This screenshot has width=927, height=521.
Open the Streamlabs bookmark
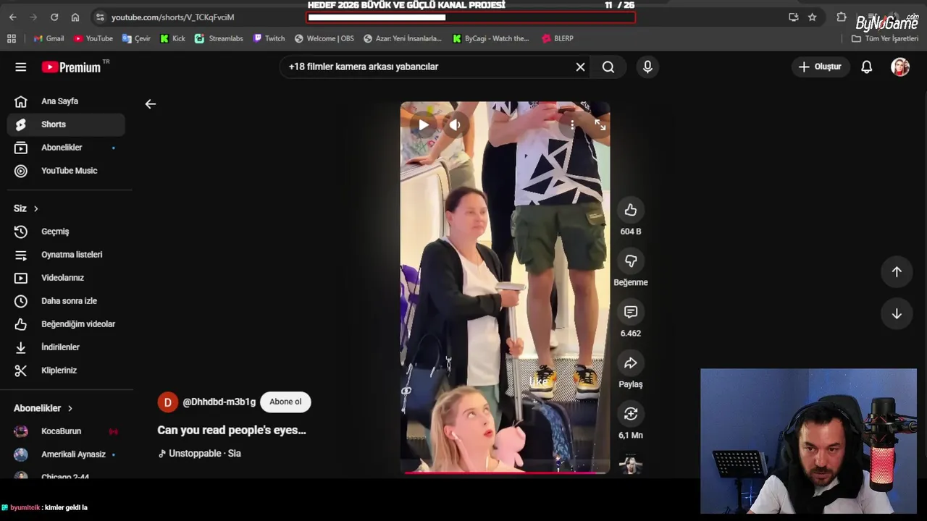click(x=219, y=38)
